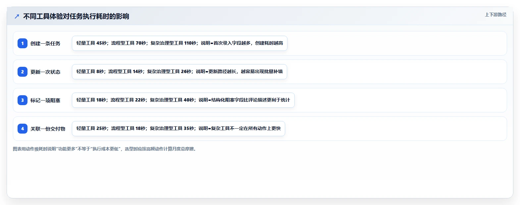Open the detail box starting 轻量工具 8秒
The width and height of the screenshot is (520, 205).
tap(180, 72)
